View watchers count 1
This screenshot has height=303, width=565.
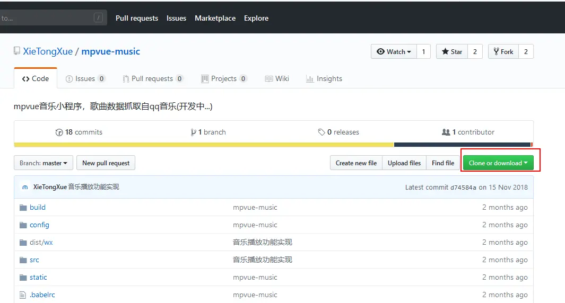coord(423,51)
